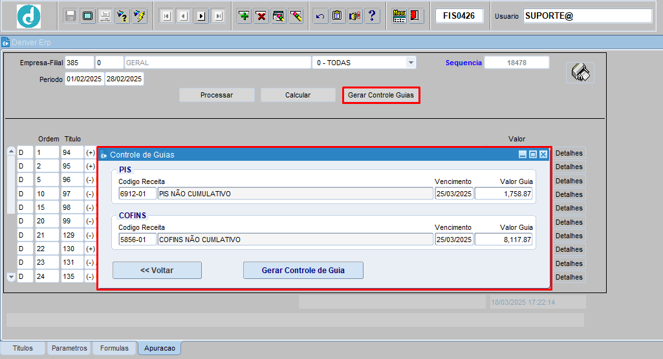Click the COFINS Codigo Receita field
Screen dimensions: 663x359
point(137,240)
